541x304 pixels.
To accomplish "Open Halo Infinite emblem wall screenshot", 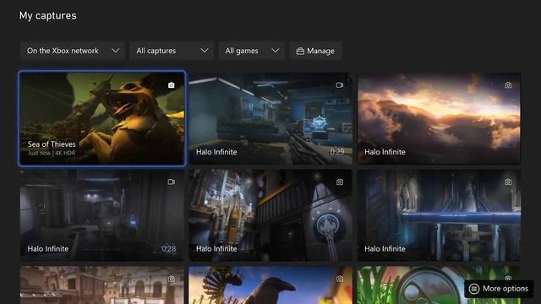I will pos(270,215).
